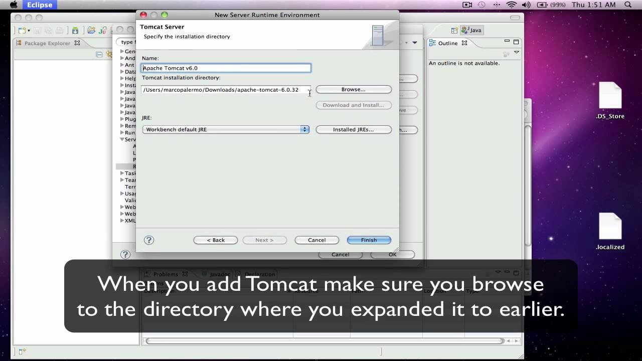Click the green download arrow toolbar icon
This screenshot has height=361, width=642.
point(75,31)
